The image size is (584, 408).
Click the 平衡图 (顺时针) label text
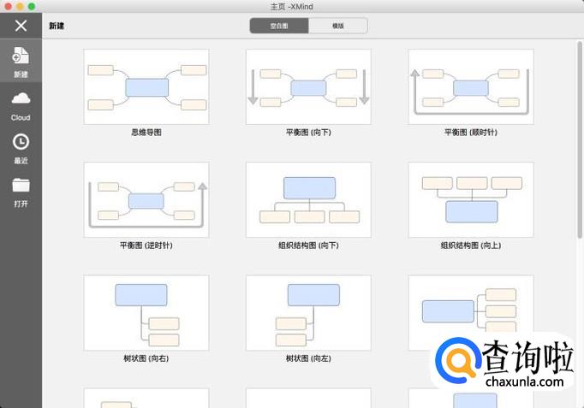click(x=471, y=133)
